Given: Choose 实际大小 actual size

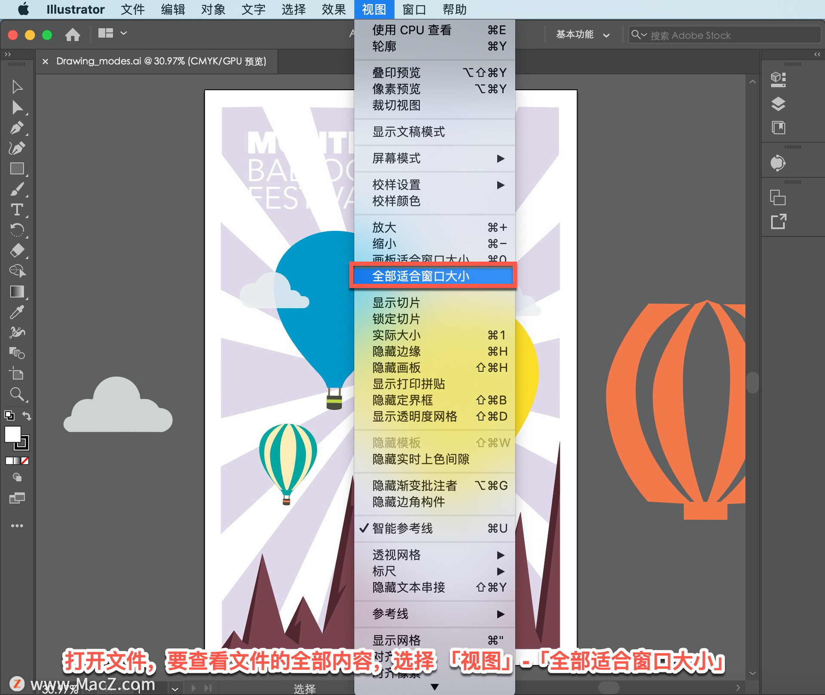Looking at the screenshot, I should coord(434,335).
